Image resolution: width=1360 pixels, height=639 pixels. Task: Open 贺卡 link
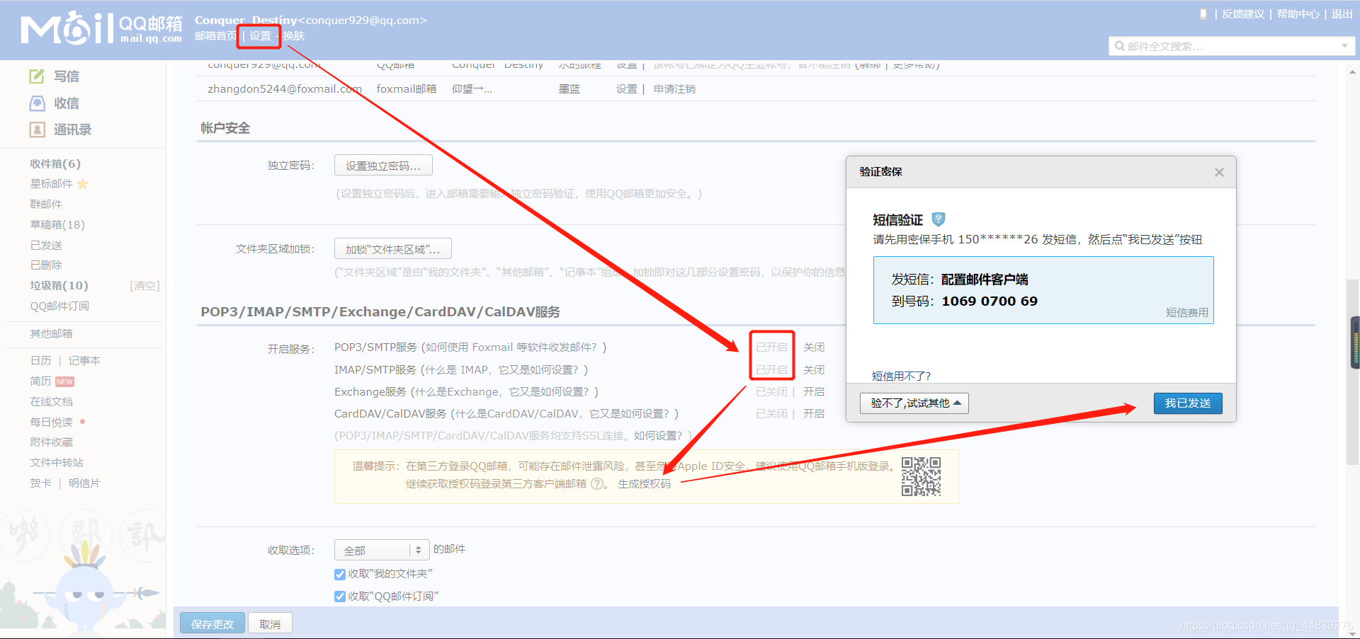click(x=40, y=483)
